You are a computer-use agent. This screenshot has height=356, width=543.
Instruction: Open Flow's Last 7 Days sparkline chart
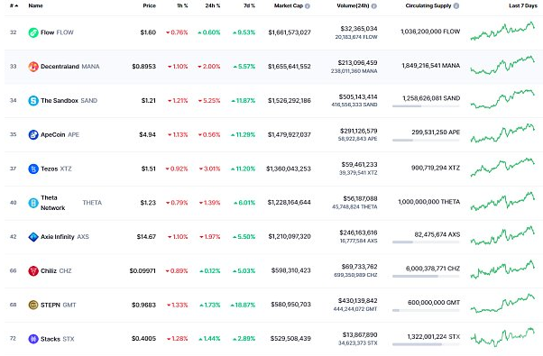tap(502, 32)
